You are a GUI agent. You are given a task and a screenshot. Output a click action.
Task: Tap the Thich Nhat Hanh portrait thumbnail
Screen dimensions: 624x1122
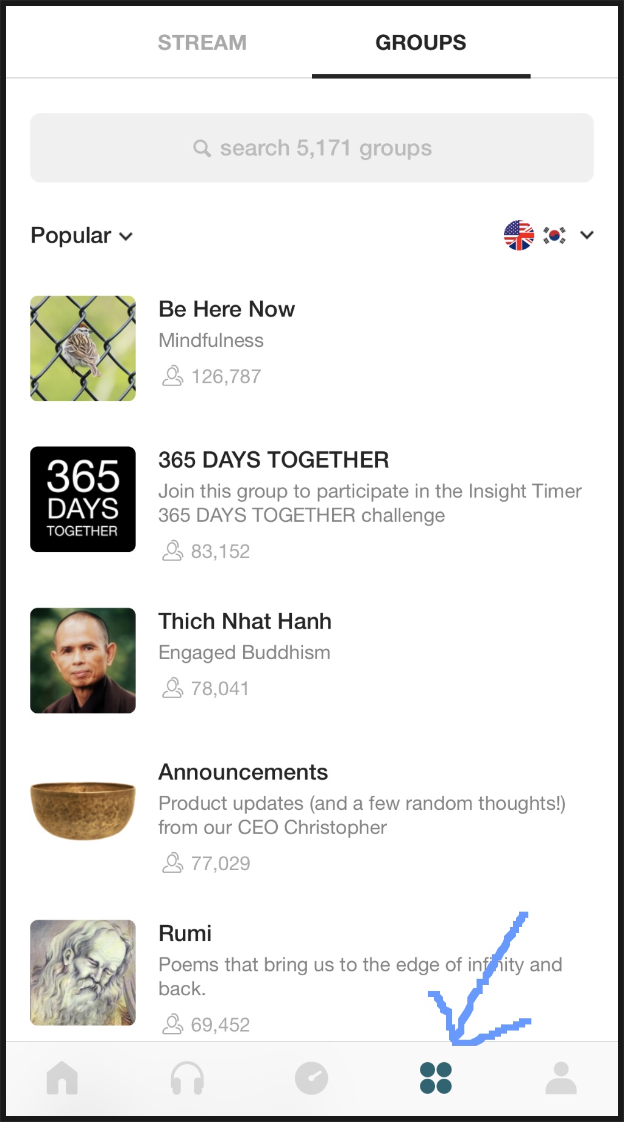tap(83, 660)
